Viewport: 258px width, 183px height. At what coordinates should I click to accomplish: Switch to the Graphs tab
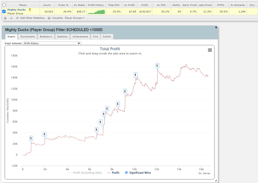(x=11, y=36)
